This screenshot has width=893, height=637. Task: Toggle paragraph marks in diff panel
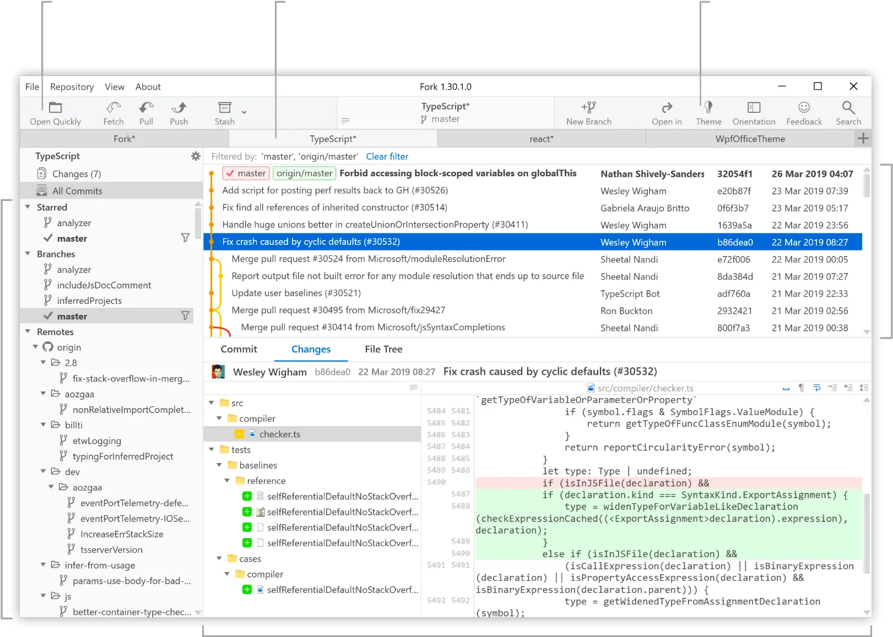click(801, 388)
